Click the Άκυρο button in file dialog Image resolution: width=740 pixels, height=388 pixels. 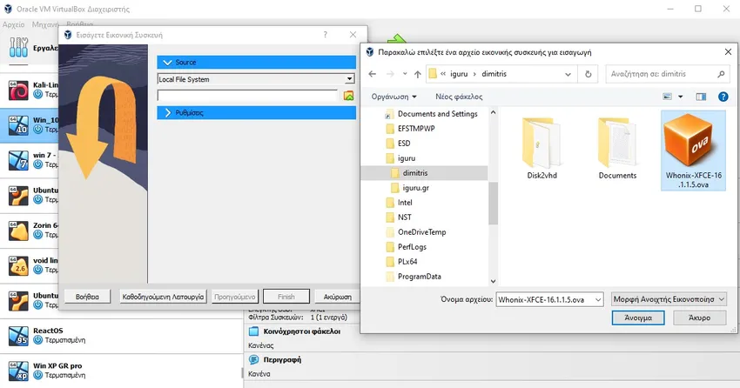point(699,318)
